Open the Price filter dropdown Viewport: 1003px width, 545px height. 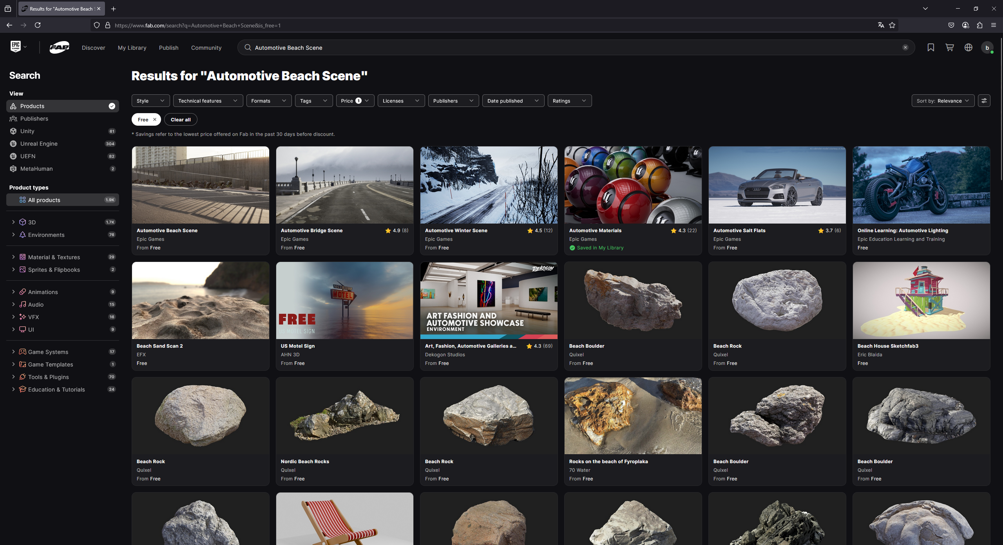pos(355,101)
